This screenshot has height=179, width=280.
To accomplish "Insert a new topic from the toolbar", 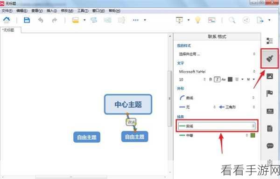I will (75, 20).
